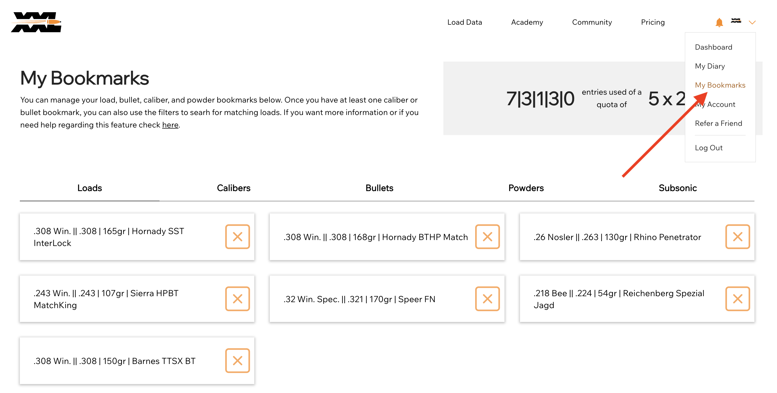
Task: Click Log Out in the menu
Action: 709,148
